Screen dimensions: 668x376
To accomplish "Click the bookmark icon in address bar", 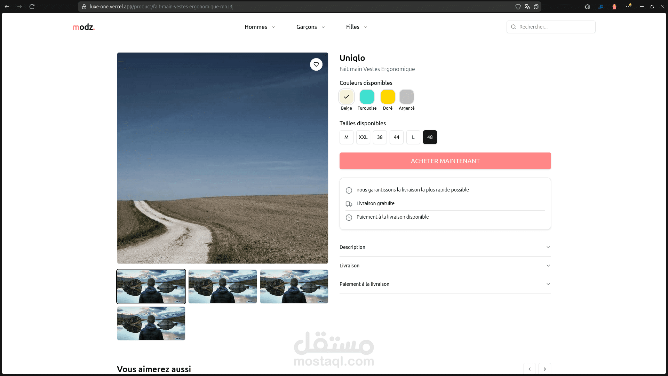I will tap(536, 7).
